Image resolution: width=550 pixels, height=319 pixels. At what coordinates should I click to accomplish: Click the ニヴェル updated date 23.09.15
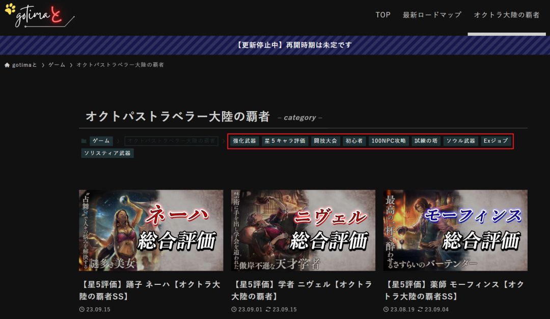pos(285,309)
